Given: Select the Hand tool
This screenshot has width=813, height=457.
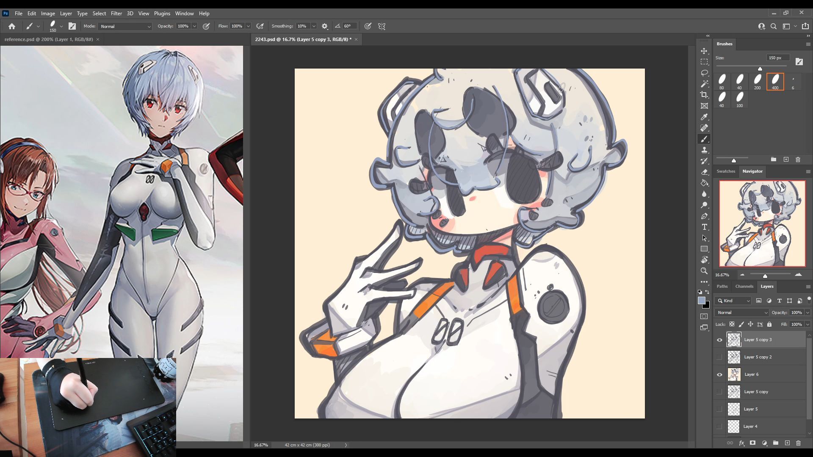Looking at the screenshot, I should [704, 260].
